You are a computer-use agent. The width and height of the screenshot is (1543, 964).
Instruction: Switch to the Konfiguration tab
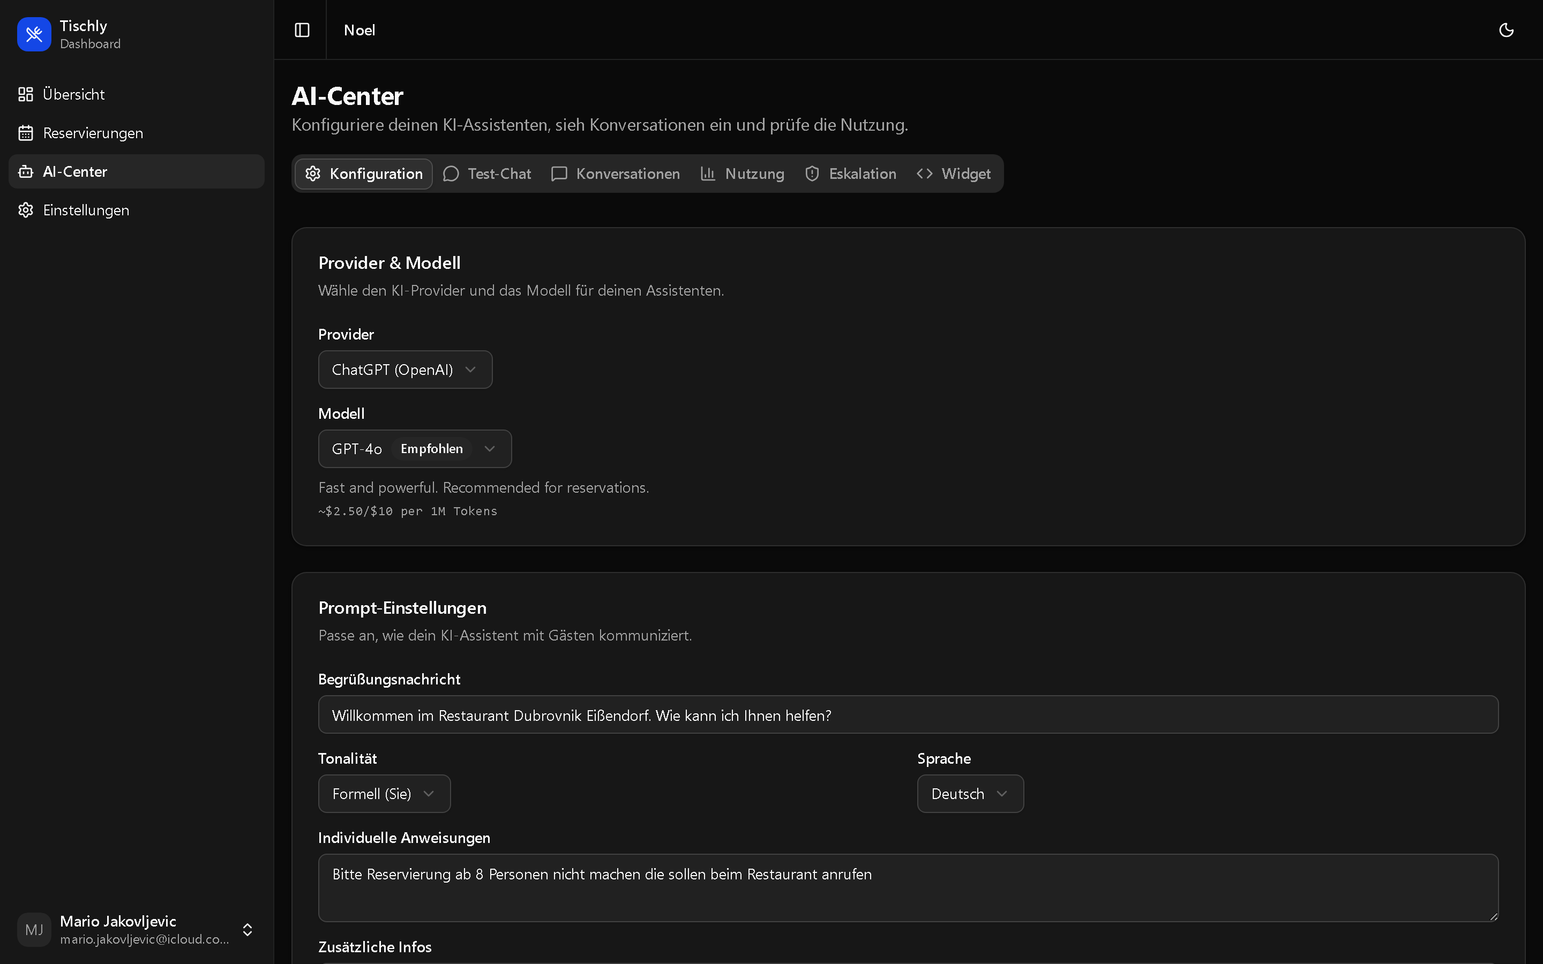point(363,174)
